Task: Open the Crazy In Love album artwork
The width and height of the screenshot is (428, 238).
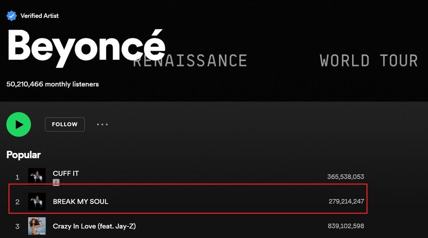Action: (x=37, y=226)
